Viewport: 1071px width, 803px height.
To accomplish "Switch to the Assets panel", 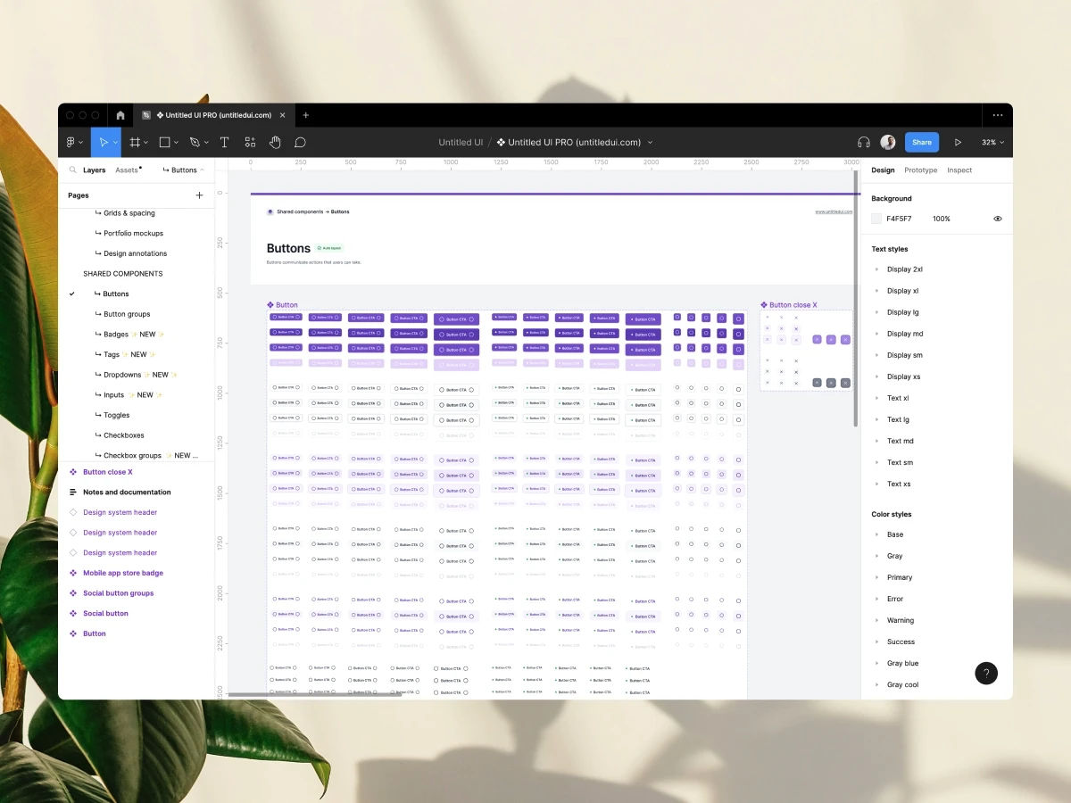I will pyautogui.click(x=125, y=170).
